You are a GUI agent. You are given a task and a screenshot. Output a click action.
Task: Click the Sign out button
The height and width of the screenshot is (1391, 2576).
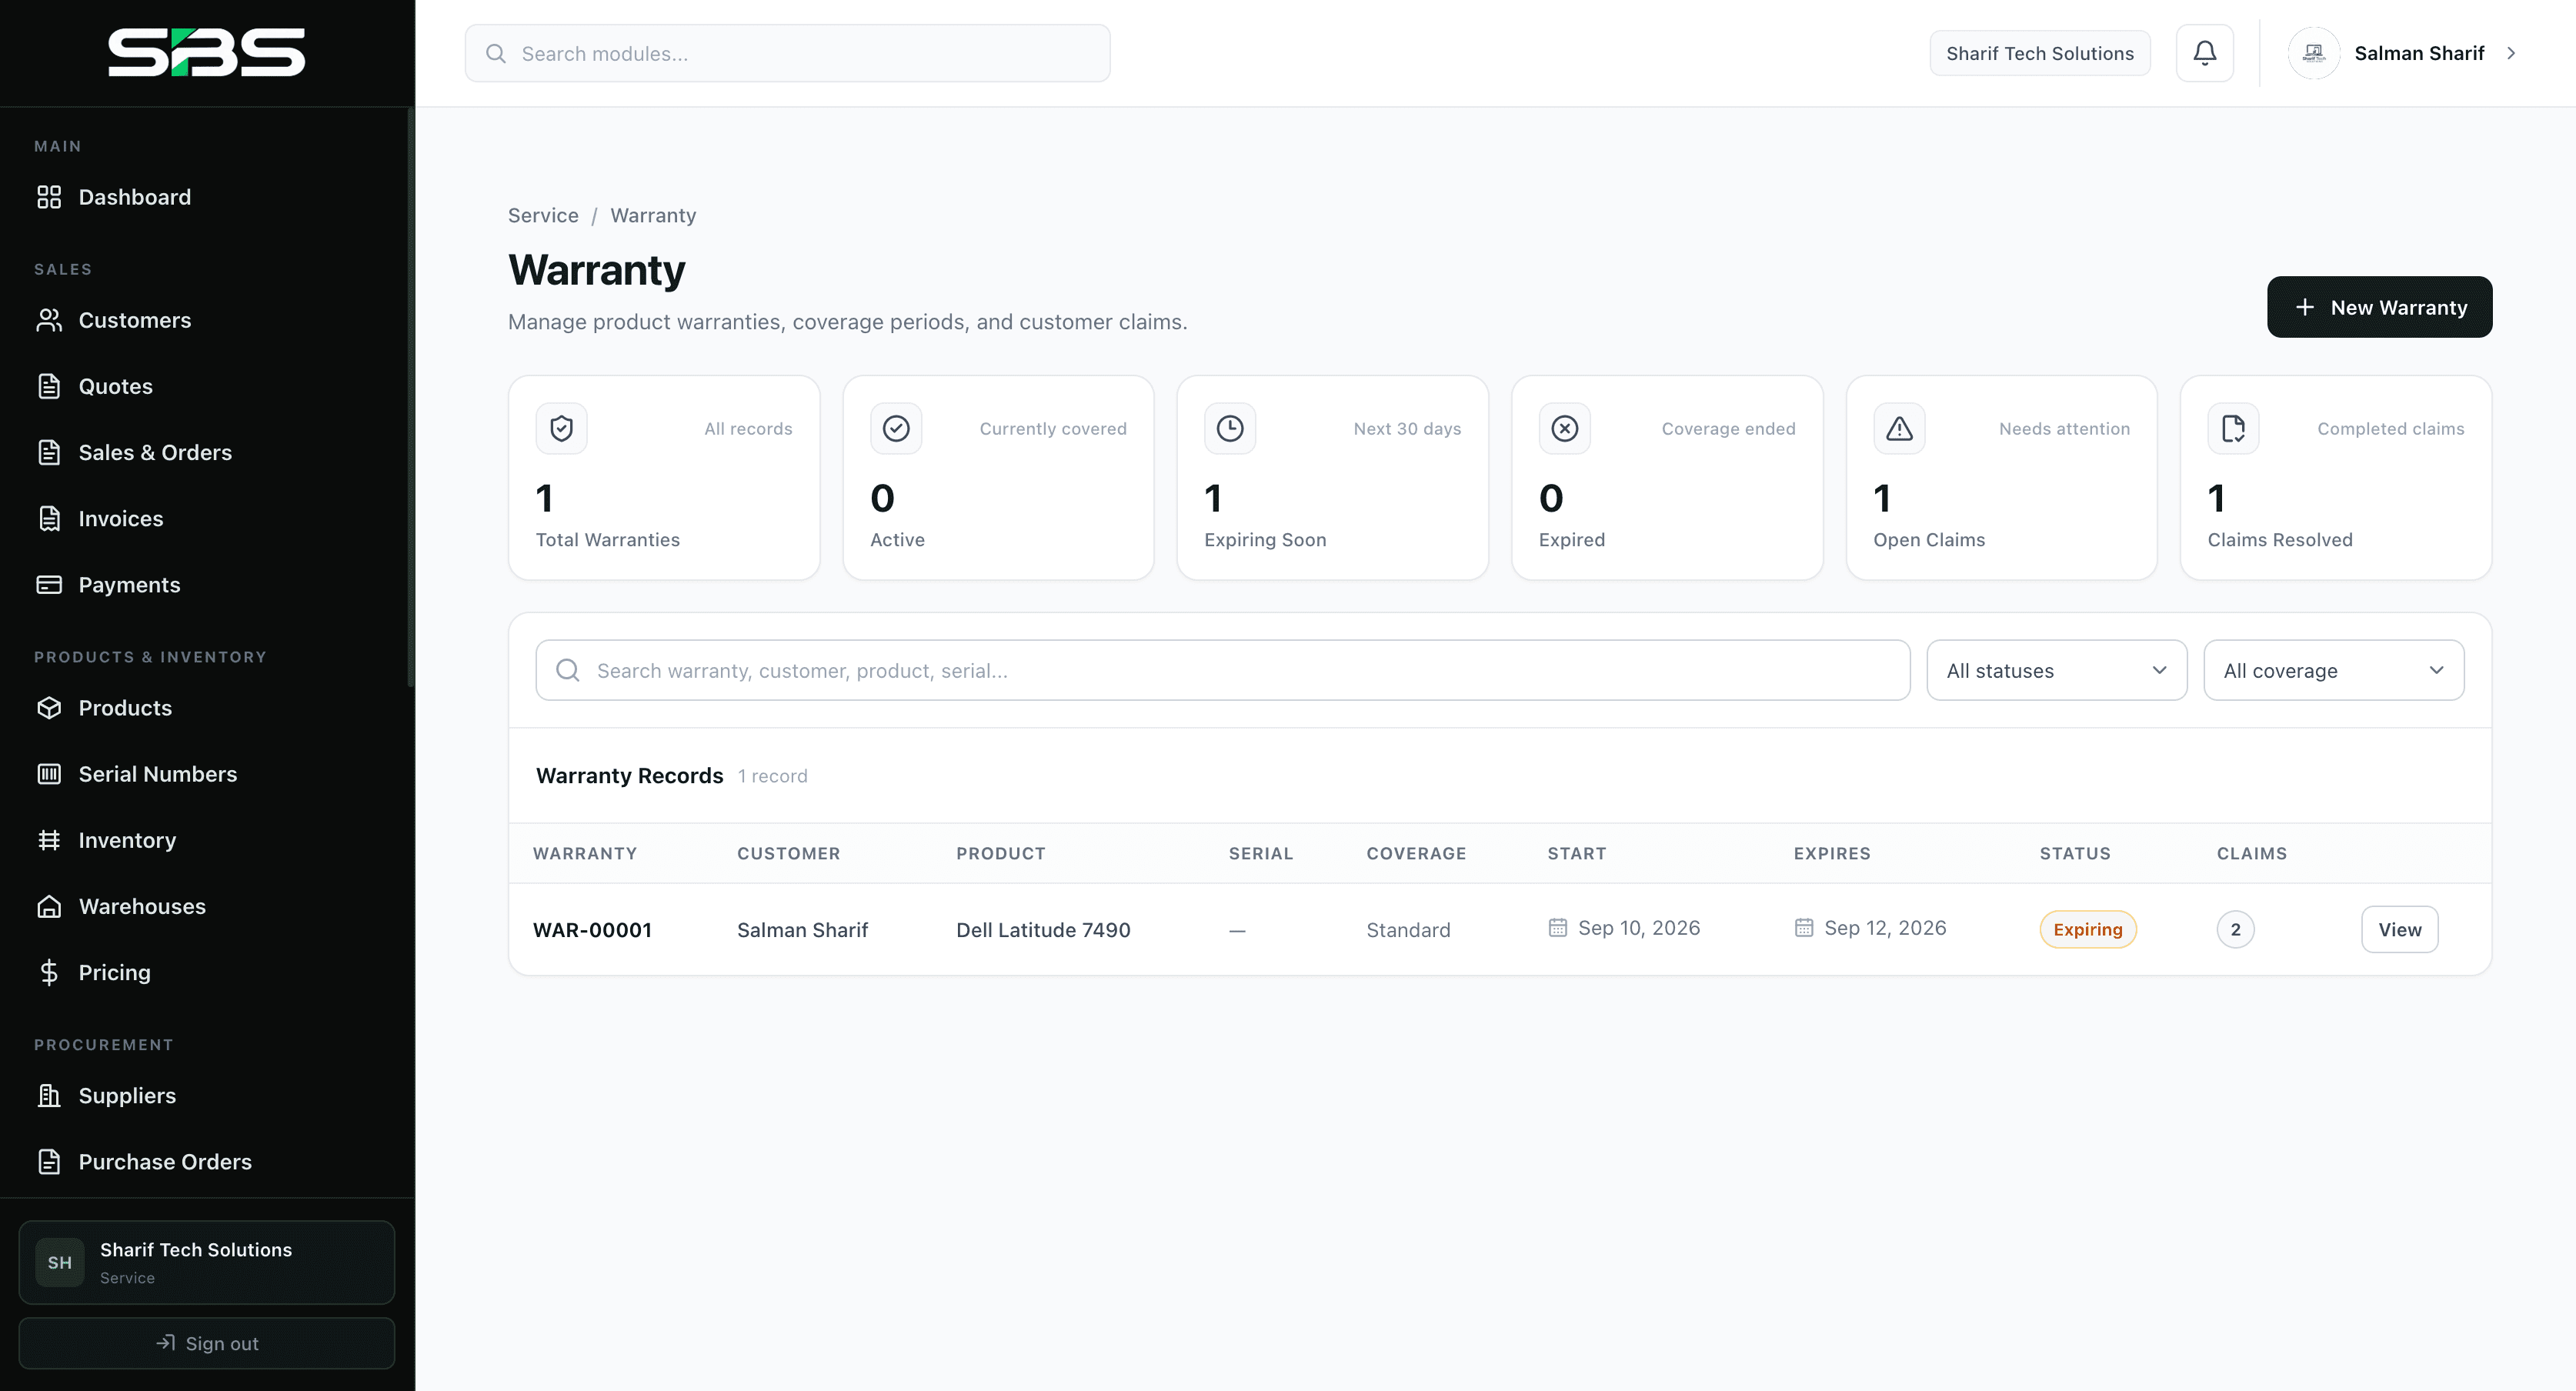[207, 1343]
